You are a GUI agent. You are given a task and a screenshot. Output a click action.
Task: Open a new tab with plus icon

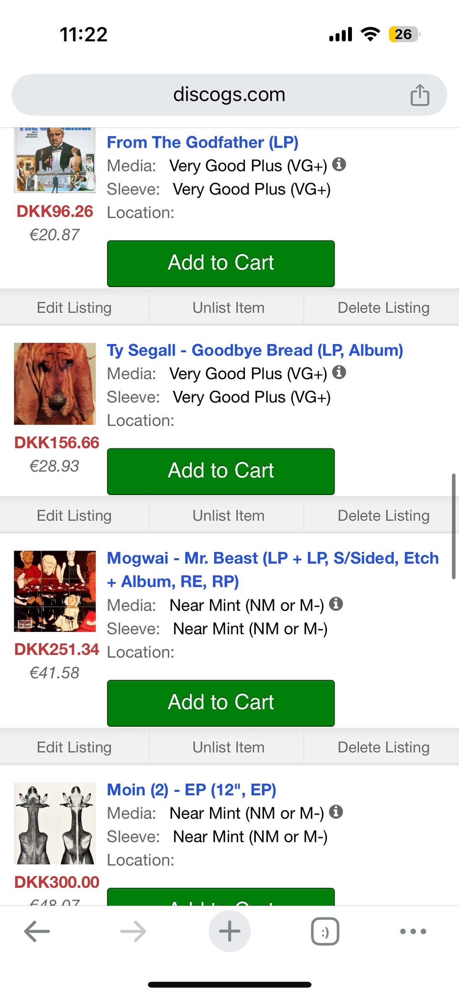(229, 931)
